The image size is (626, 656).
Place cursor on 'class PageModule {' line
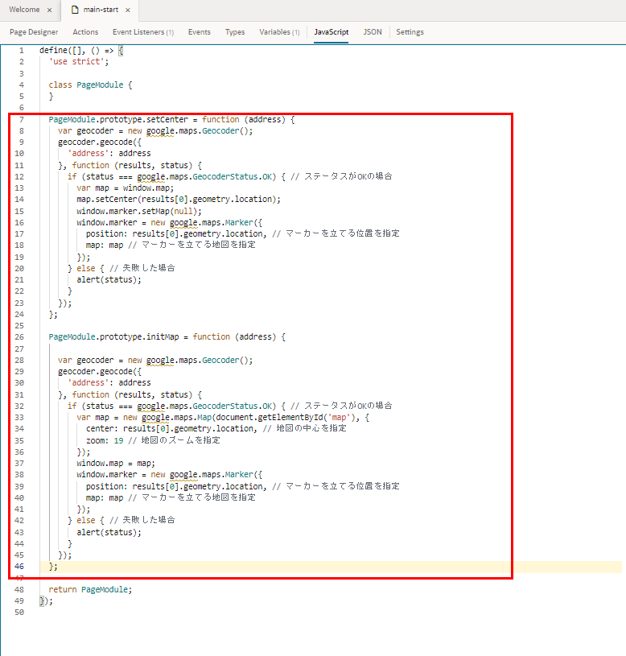click(90, 85)
